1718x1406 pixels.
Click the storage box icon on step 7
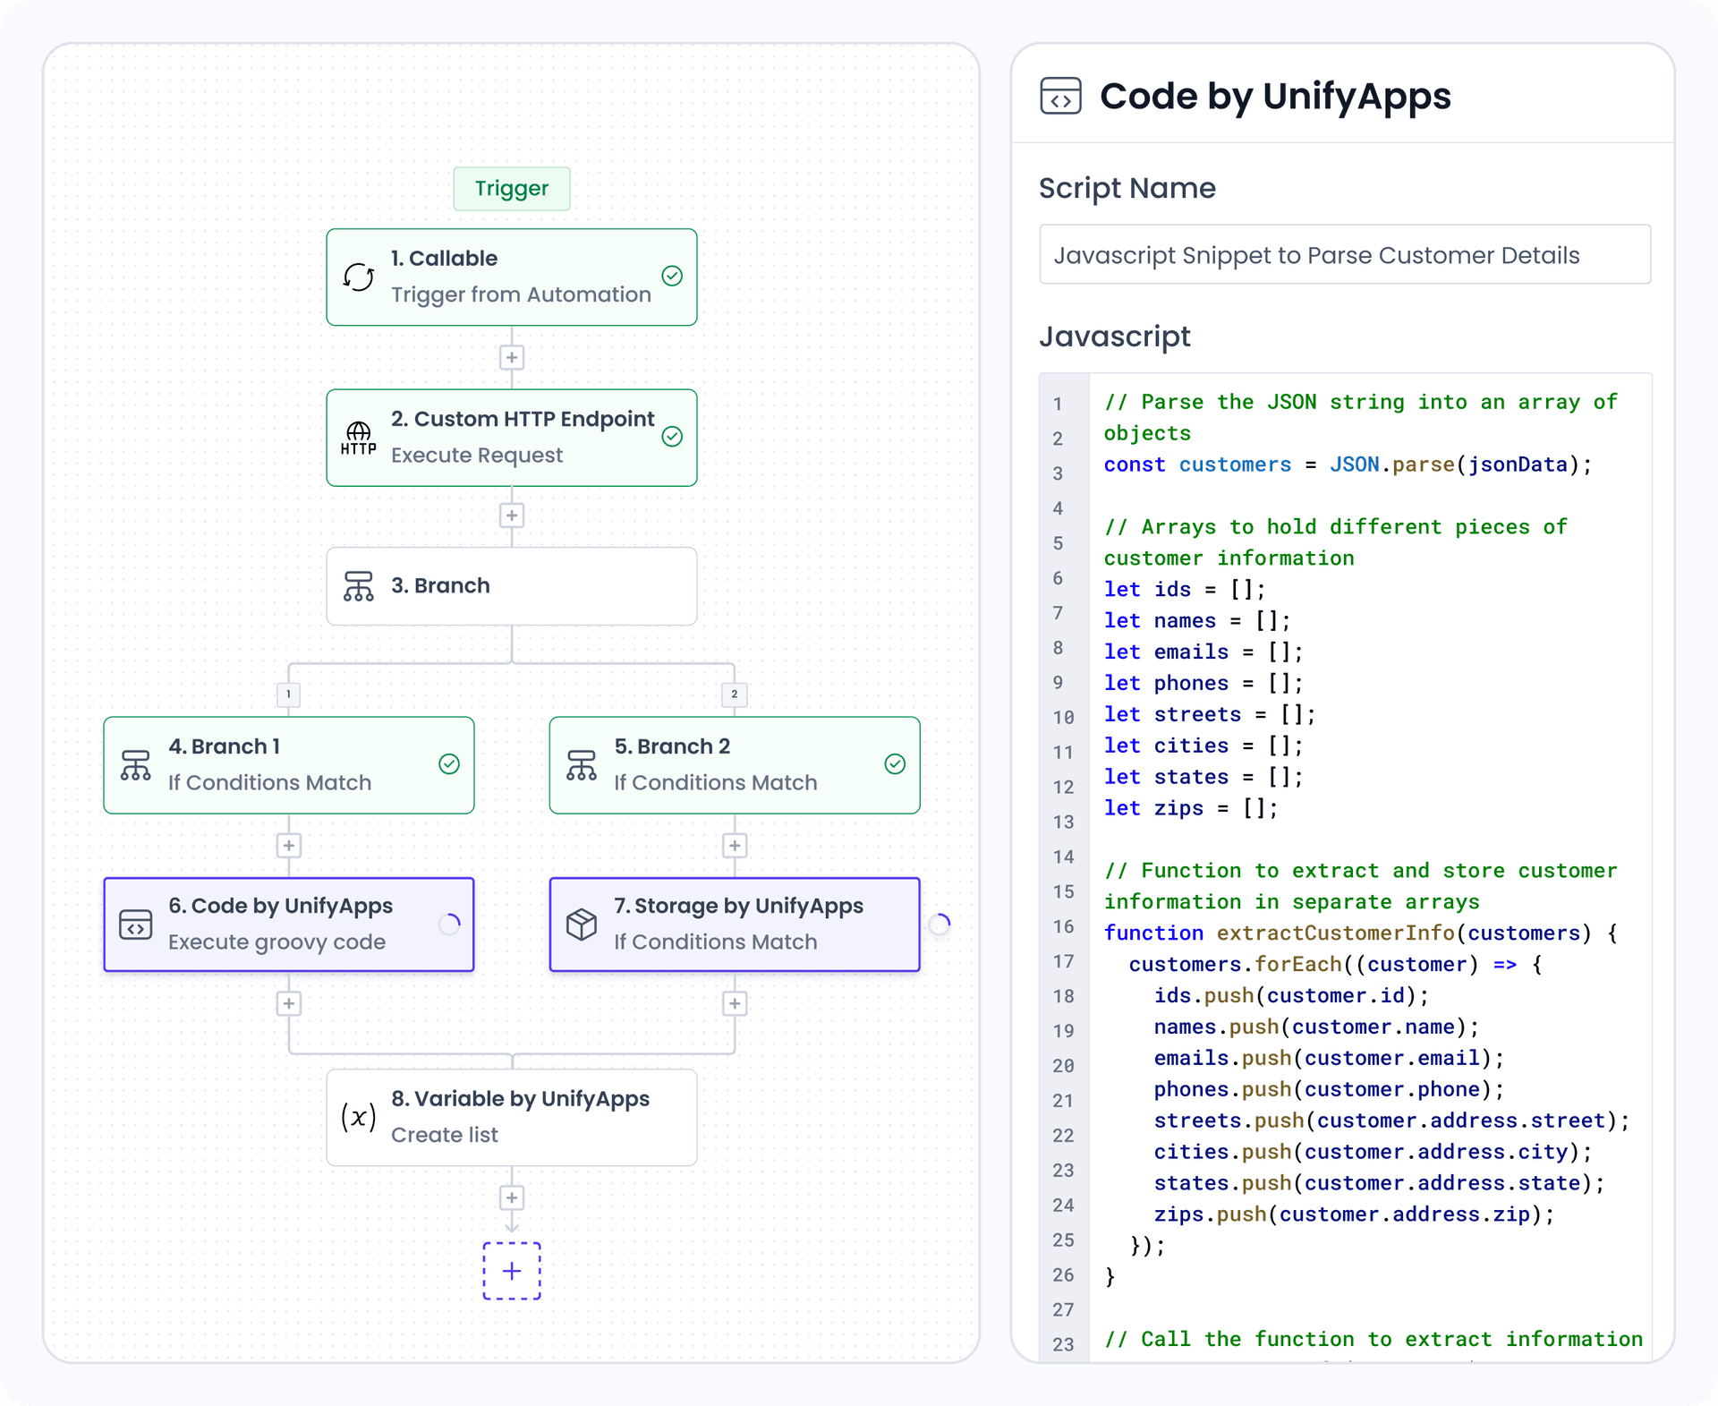[582, 925]
